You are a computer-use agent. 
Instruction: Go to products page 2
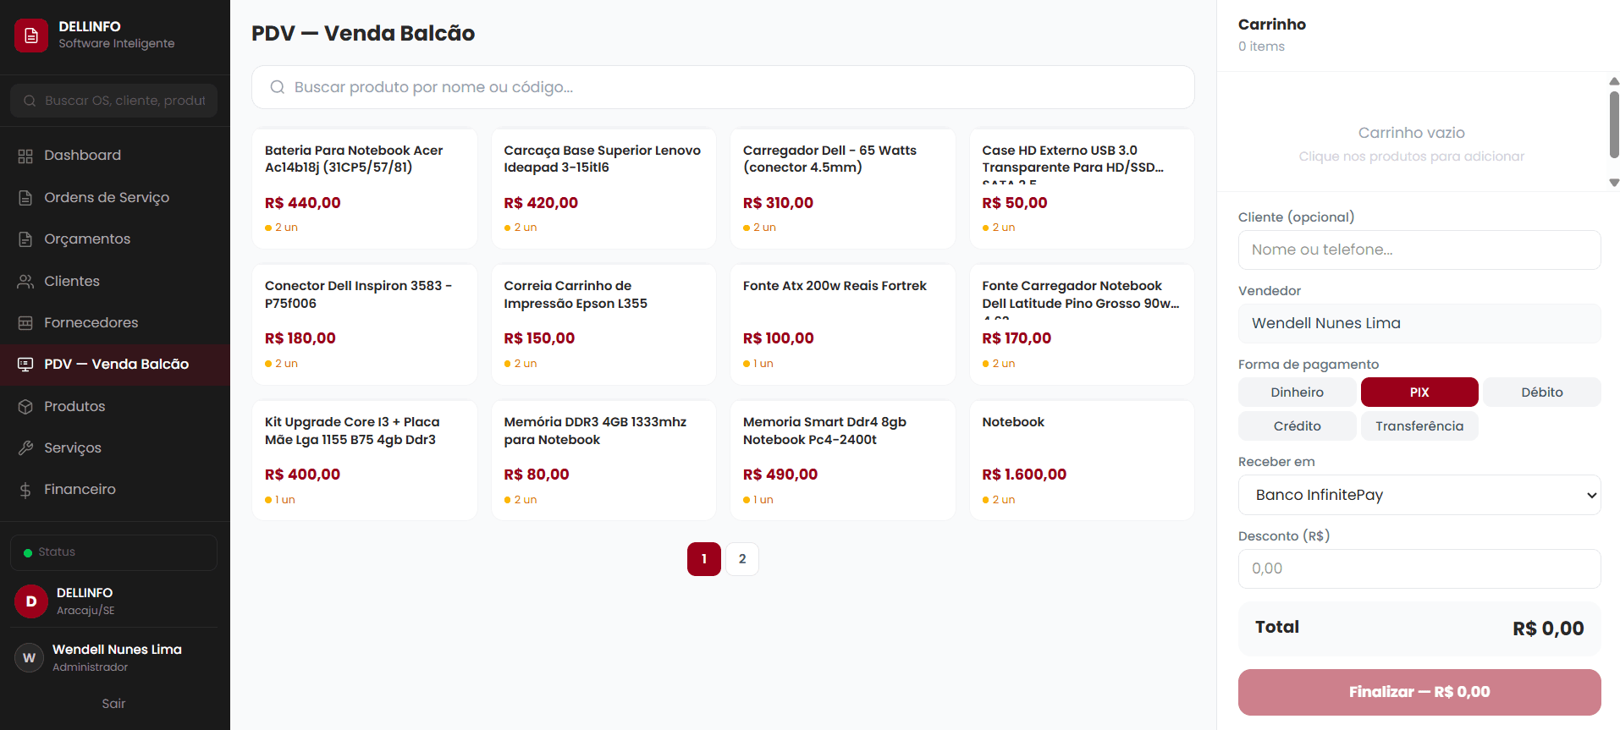[x=742, y=559]
